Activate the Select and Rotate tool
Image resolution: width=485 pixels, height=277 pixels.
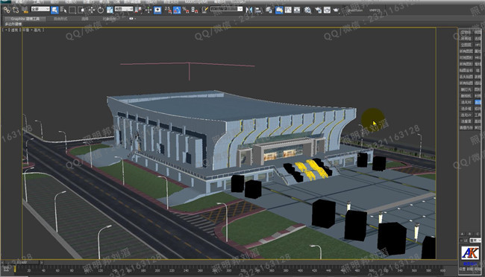pos(101,10)
